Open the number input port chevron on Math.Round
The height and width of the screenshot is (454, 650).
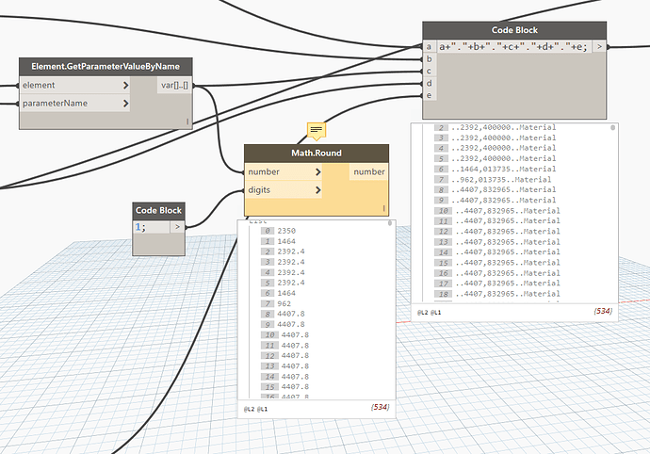pos(318,172)
